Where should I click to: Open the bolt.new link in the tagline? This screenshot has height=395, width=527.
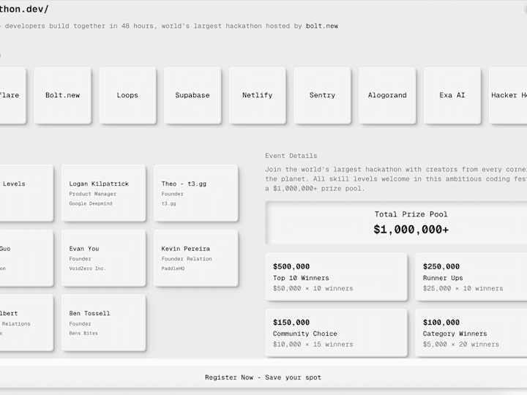[321, 26]
